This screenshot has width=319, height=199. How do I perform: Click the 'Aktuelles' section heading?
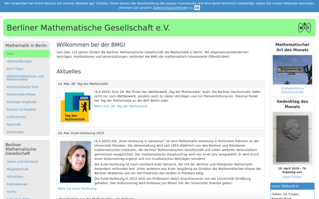click(69, 72)
